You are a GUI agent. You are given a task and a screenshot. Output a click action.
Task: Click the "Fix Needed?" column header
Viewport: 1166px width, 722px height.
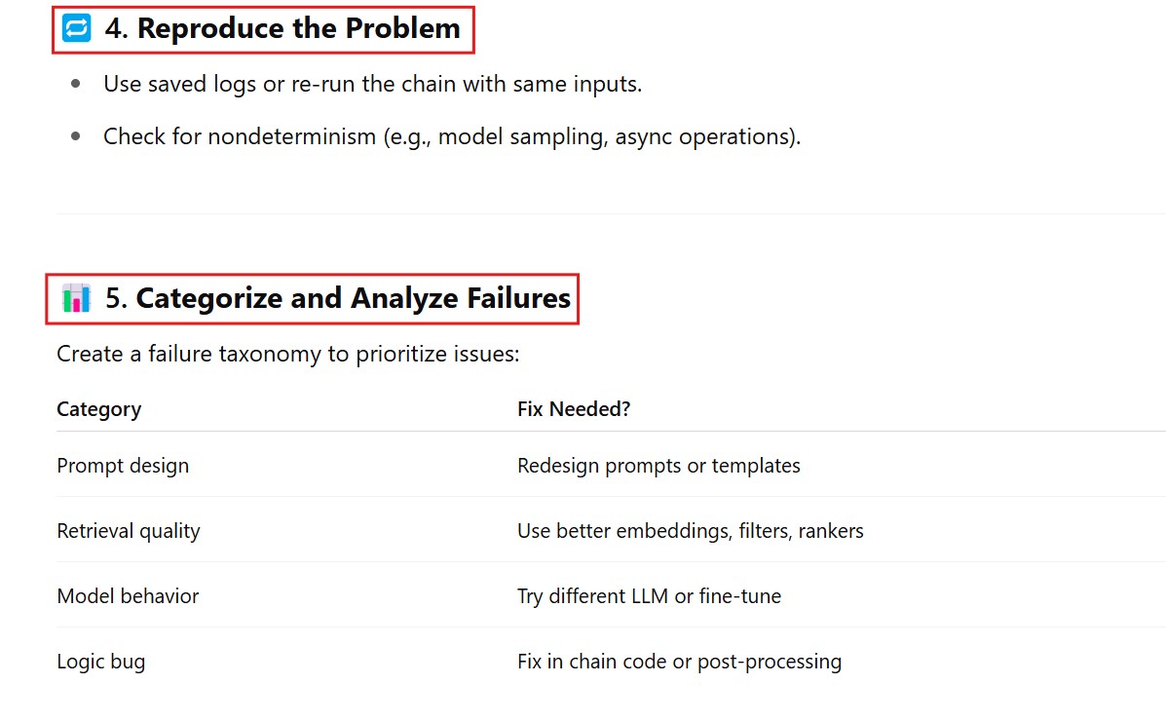coord(574,409)
